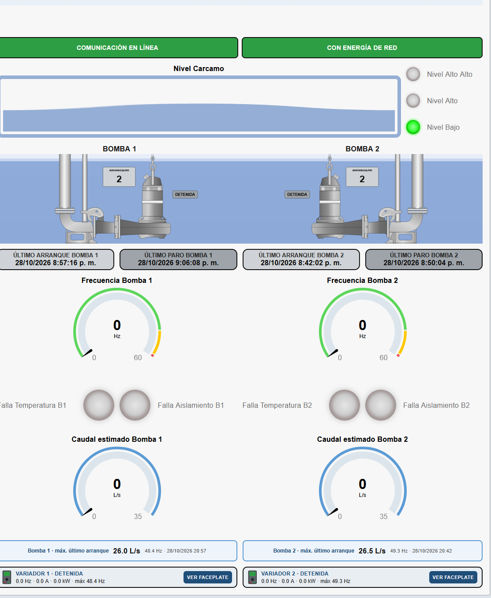Click the Nivel Alto indicator lamp
491x598 pixels.
click(x=413, y=101)
